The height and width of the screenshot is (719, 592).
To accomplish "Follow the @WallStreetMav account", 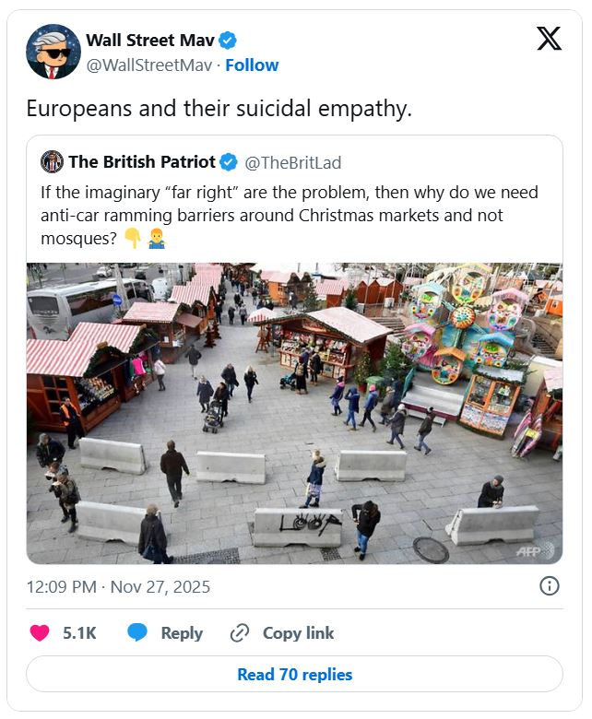I will [x=252, y=65].
